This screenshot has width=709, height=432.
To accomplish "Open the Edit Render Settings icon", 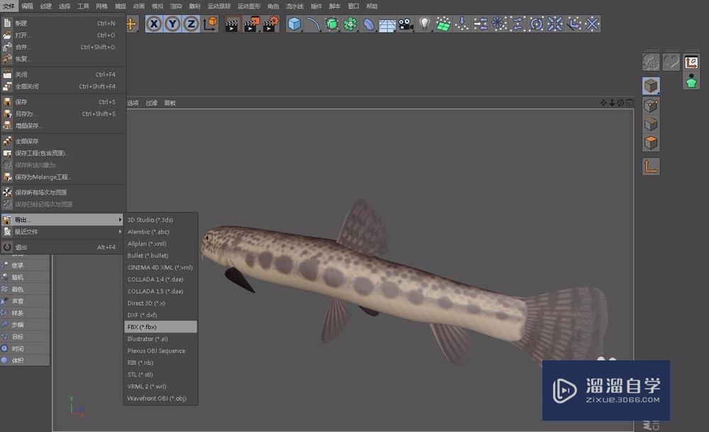I will pyautogui.click(x=270, y=23).
